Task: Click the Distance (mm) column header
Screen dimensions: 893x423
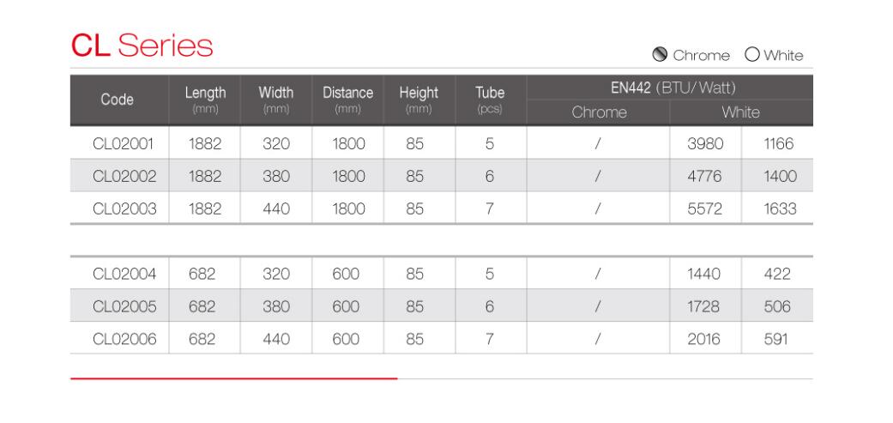Action: (x=348, y=100)
